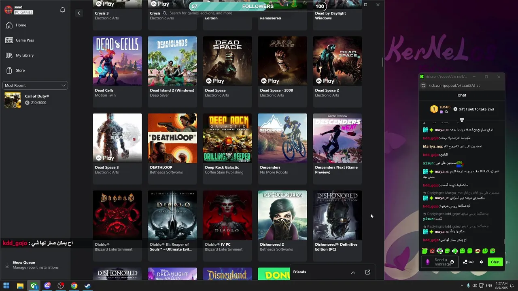Collapse the leaderboard arrow under gift banner
The width and height of the screenshot is (518, 291).
462,120
